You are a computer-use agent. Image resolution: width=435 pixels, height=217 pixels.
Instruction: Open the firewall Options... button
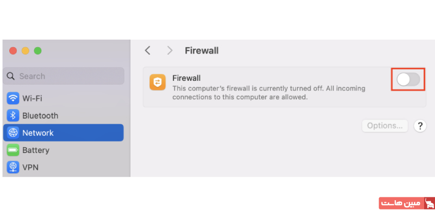coord(384,126)
